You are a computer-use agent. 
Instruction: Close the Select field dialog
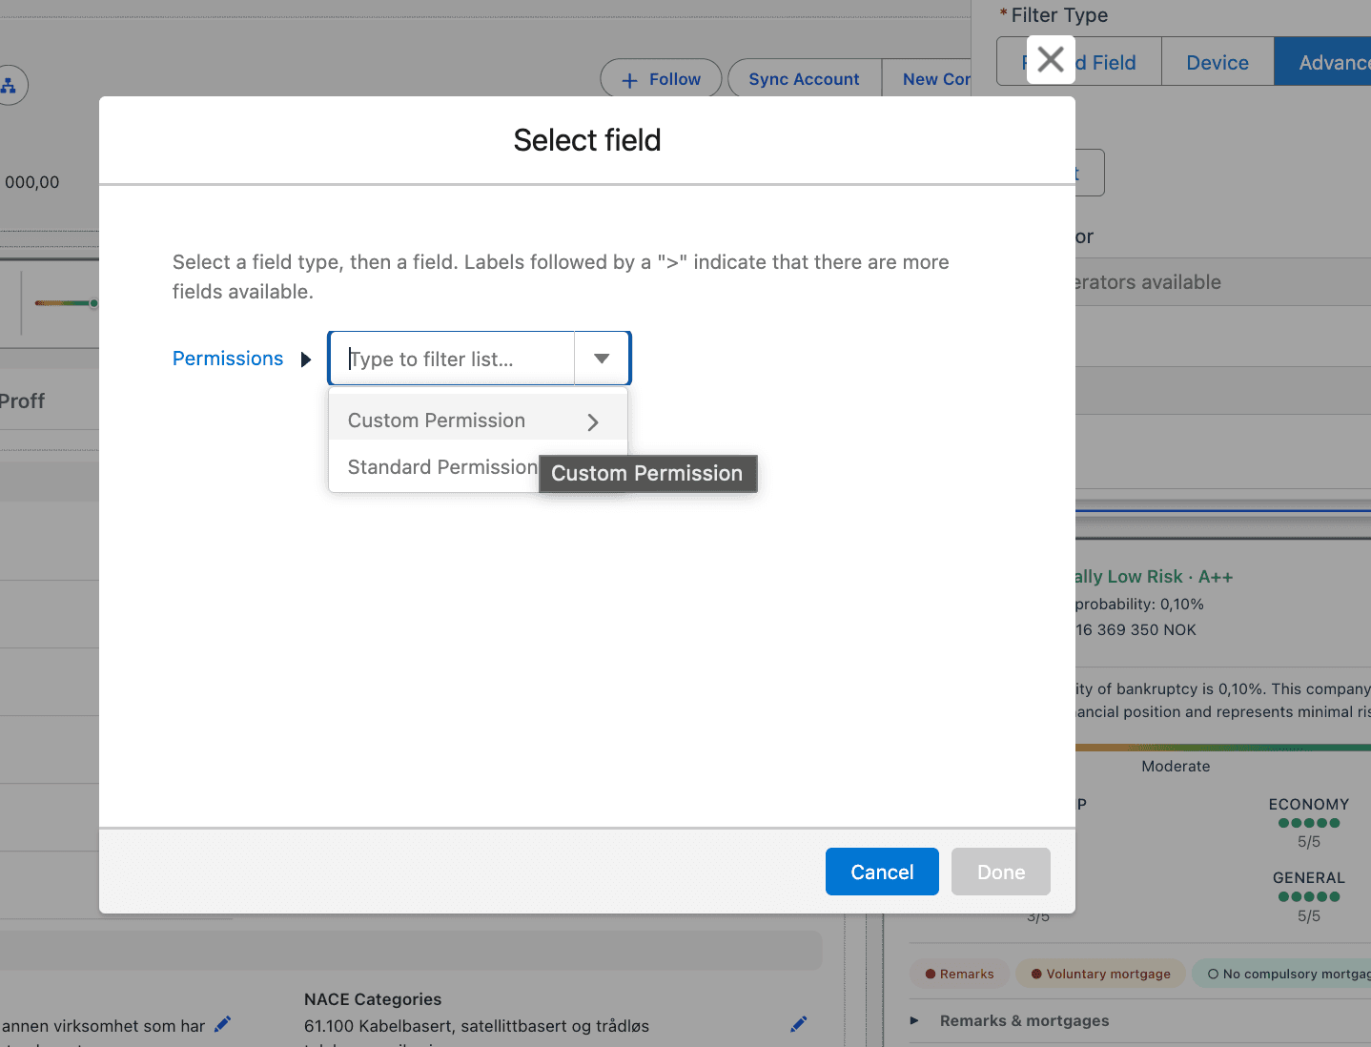pyautogui.click(x=1051, y=60)
